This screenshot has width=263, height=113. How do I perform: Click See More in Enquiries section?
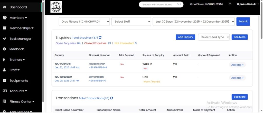click(x=240, y=37)
